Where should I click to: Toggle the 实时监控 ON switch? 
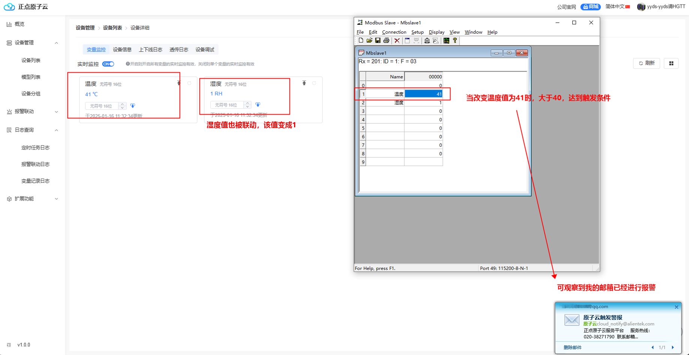pyautogui.click(x=108, y=64)
